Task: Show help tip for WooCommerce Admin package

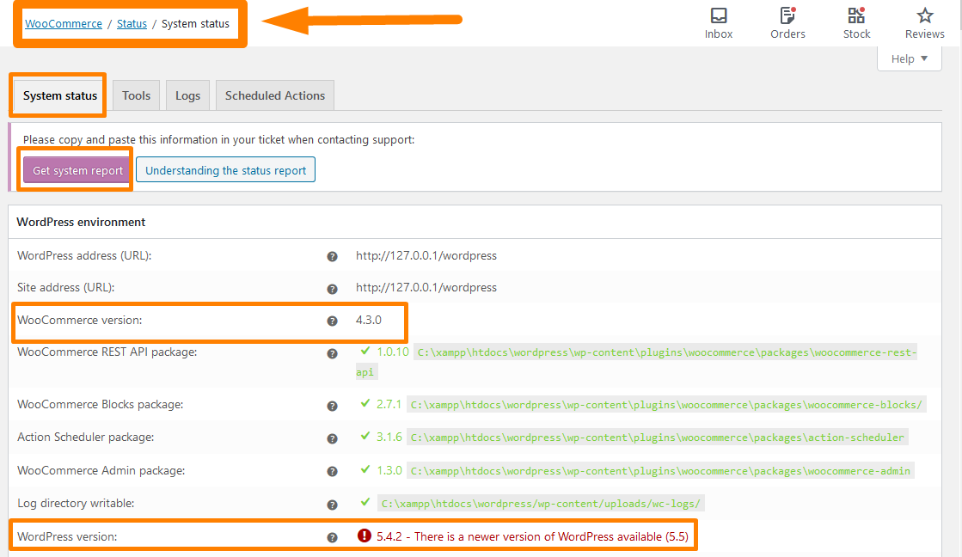Action: [332, 471]
